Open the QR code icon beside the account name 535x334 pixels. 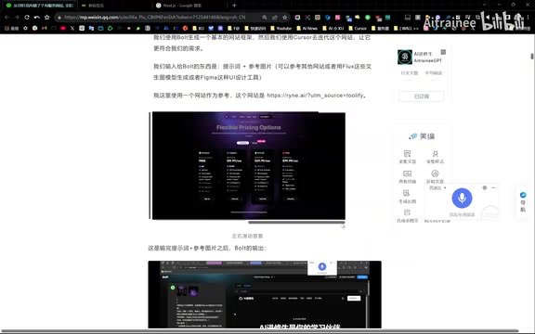coord(443,52)
